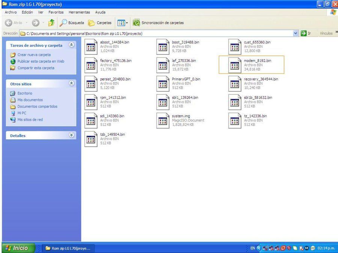Click the Ir go button
The image size is (338, 253).
click(306, 33)
